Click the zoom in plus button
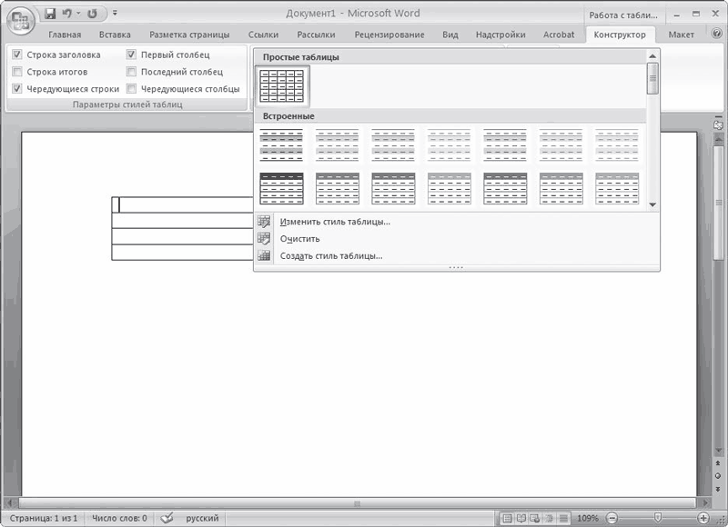The image size is (728, 527). (703, 518)
